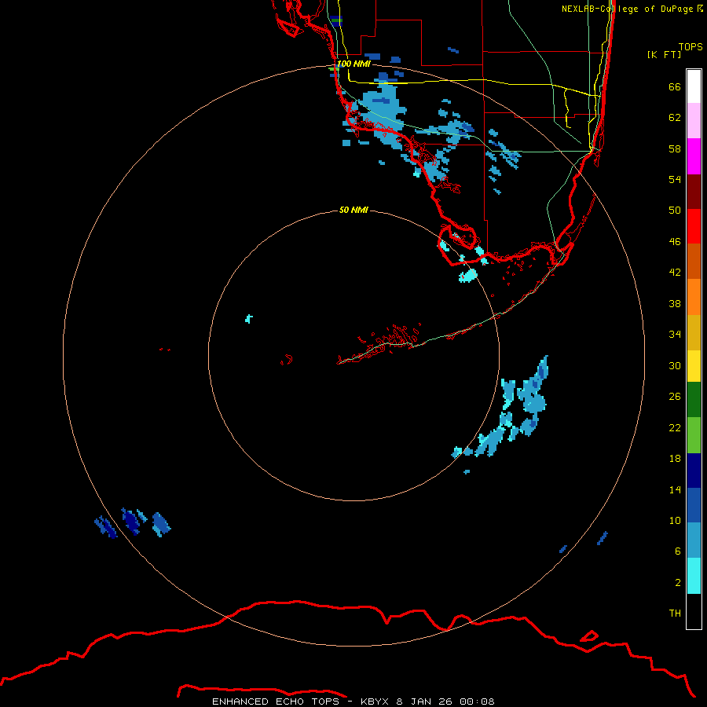The width and height of the screenshot is (707, 707).
Task: Click the 6 legend value label
Action: [678, 551]
